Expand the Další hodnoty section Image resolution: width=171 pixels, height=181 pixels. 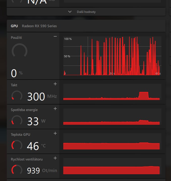tap(86, 12)
